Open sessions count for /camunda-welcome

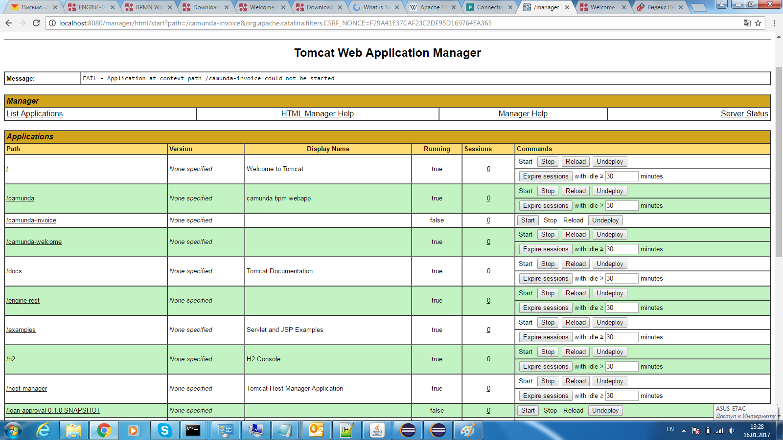(488, 242)
